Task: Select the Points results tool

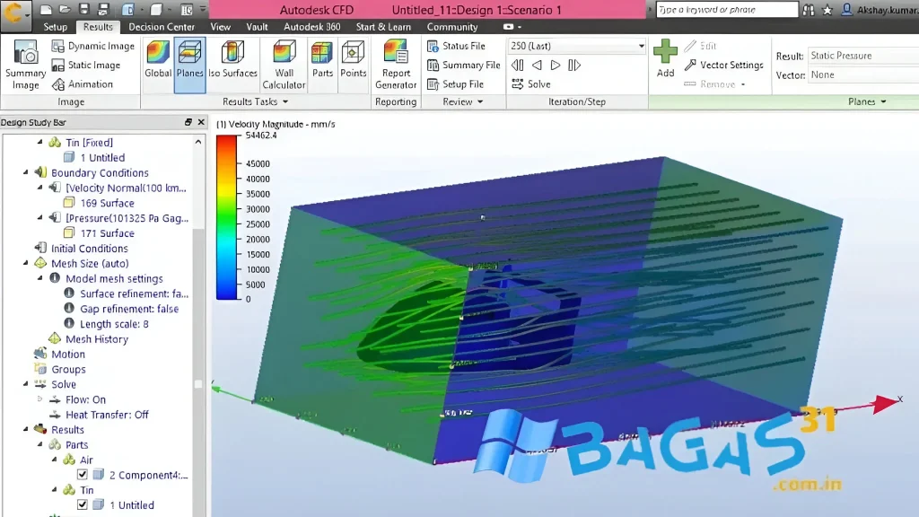Action: tap(353, 59)
